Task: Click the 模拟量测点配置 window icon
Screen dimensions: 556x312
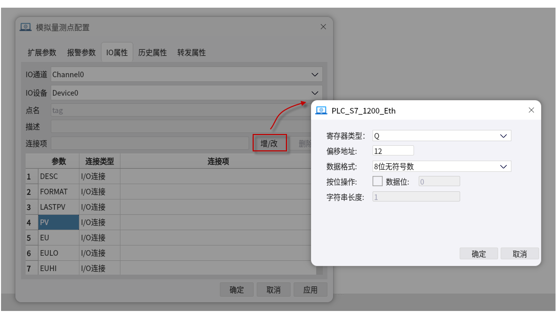Action: click(26, 27)
